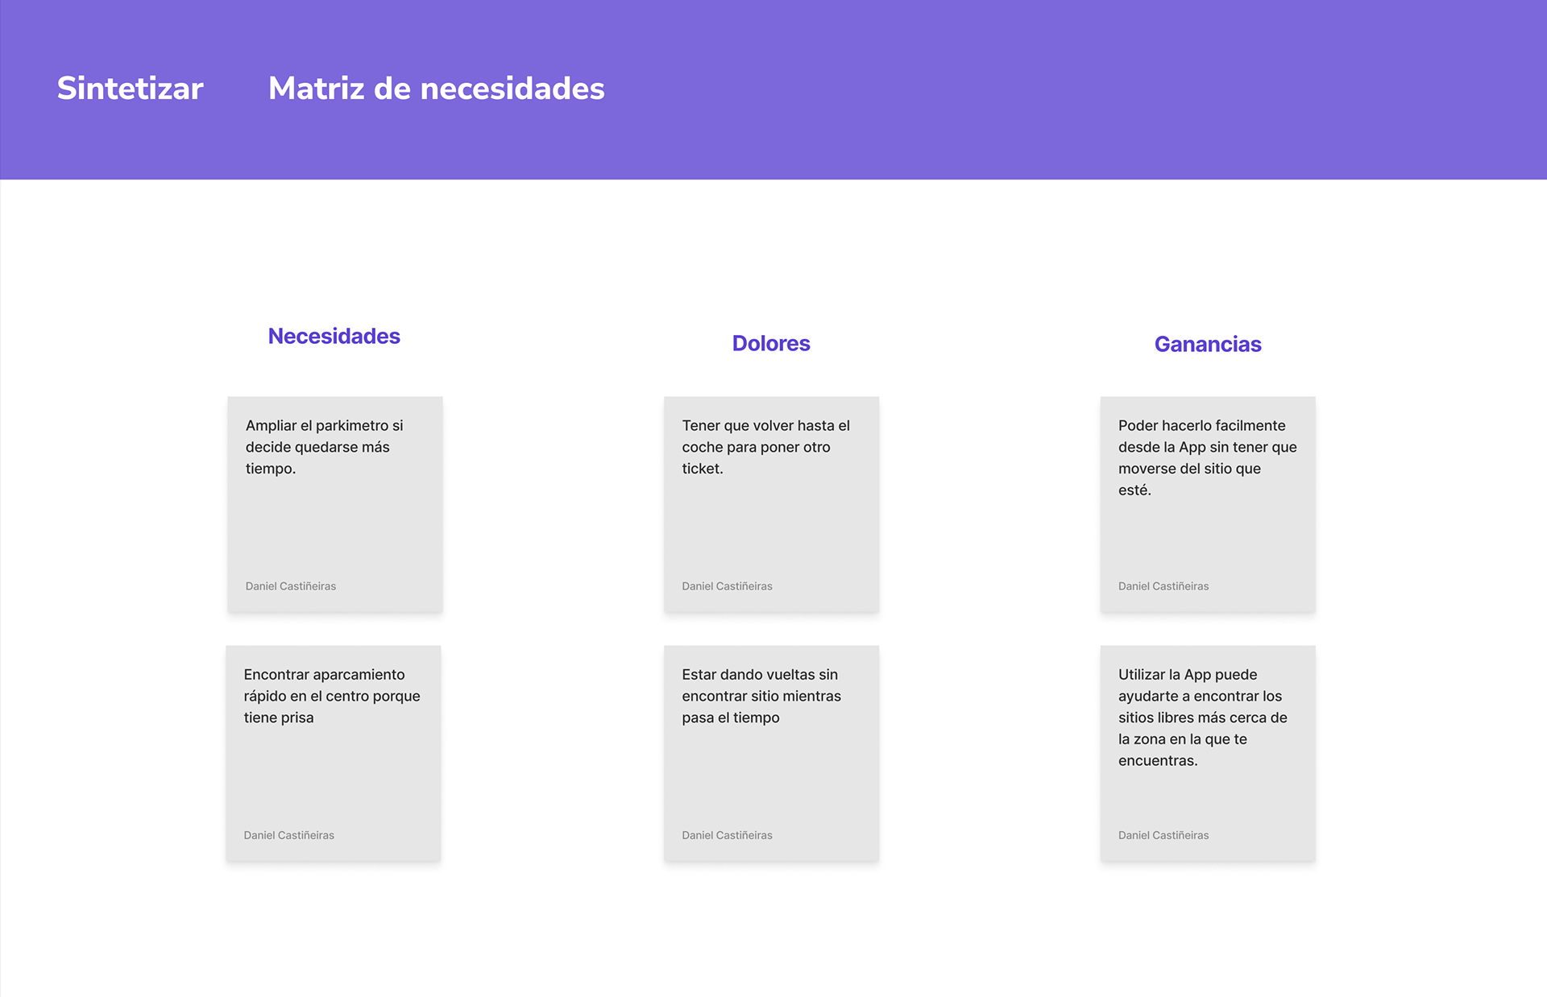Open the 'Ampliar el parkimetro' note card
The width and height of the screenshot is (1547, 997).
335,504
